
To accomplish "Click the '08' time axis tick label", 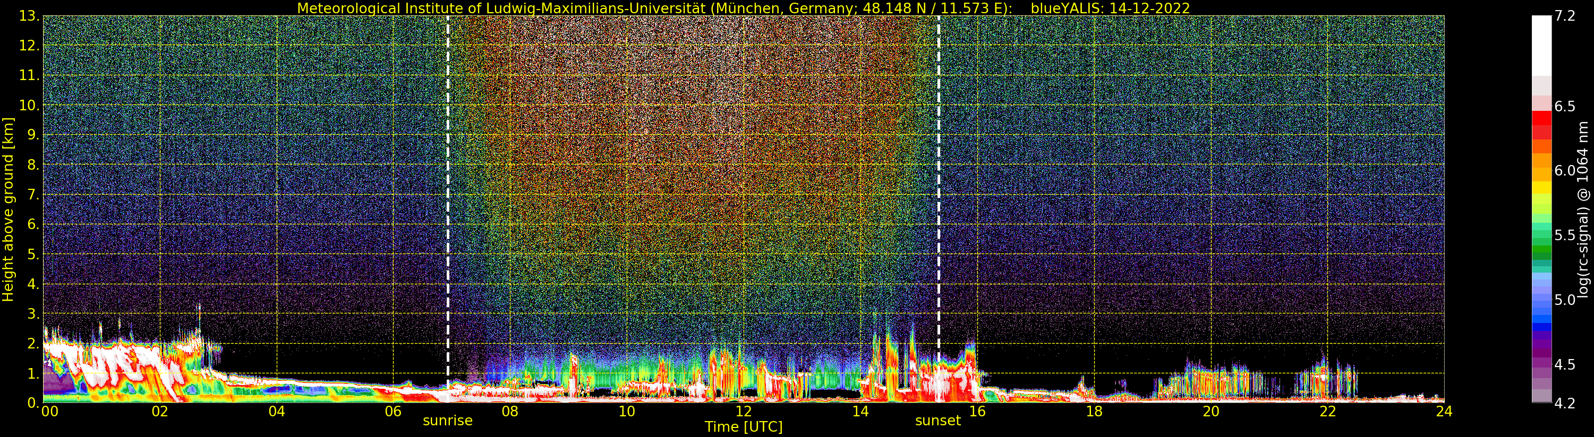I will click(x=510, y=412).
